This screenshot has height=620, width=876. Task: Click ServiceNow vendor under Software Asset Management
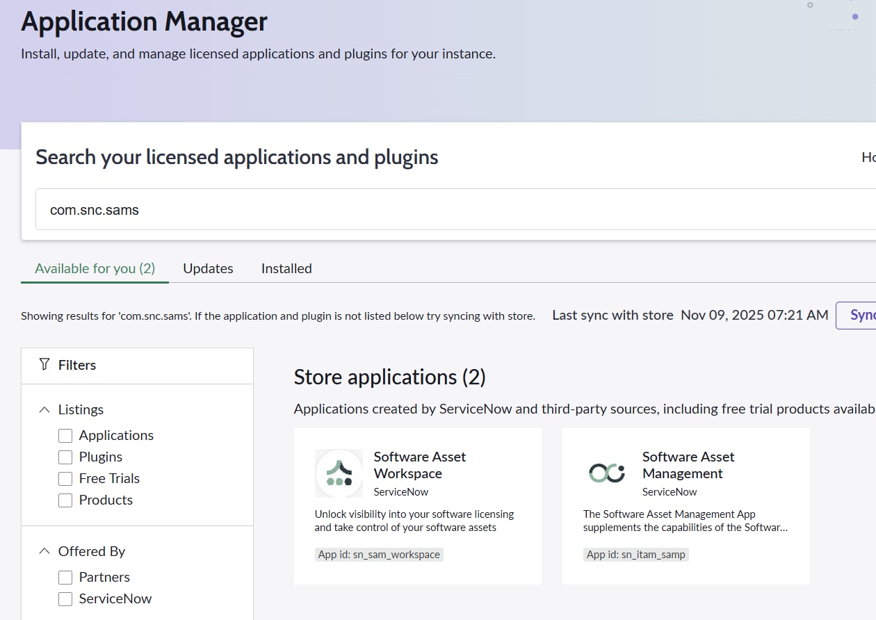coord(670,491)
